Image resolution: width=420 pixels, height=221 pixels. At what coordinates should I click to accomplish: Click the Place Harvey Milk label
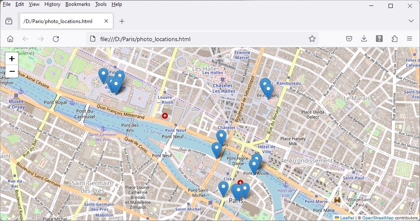click(293, 141)
